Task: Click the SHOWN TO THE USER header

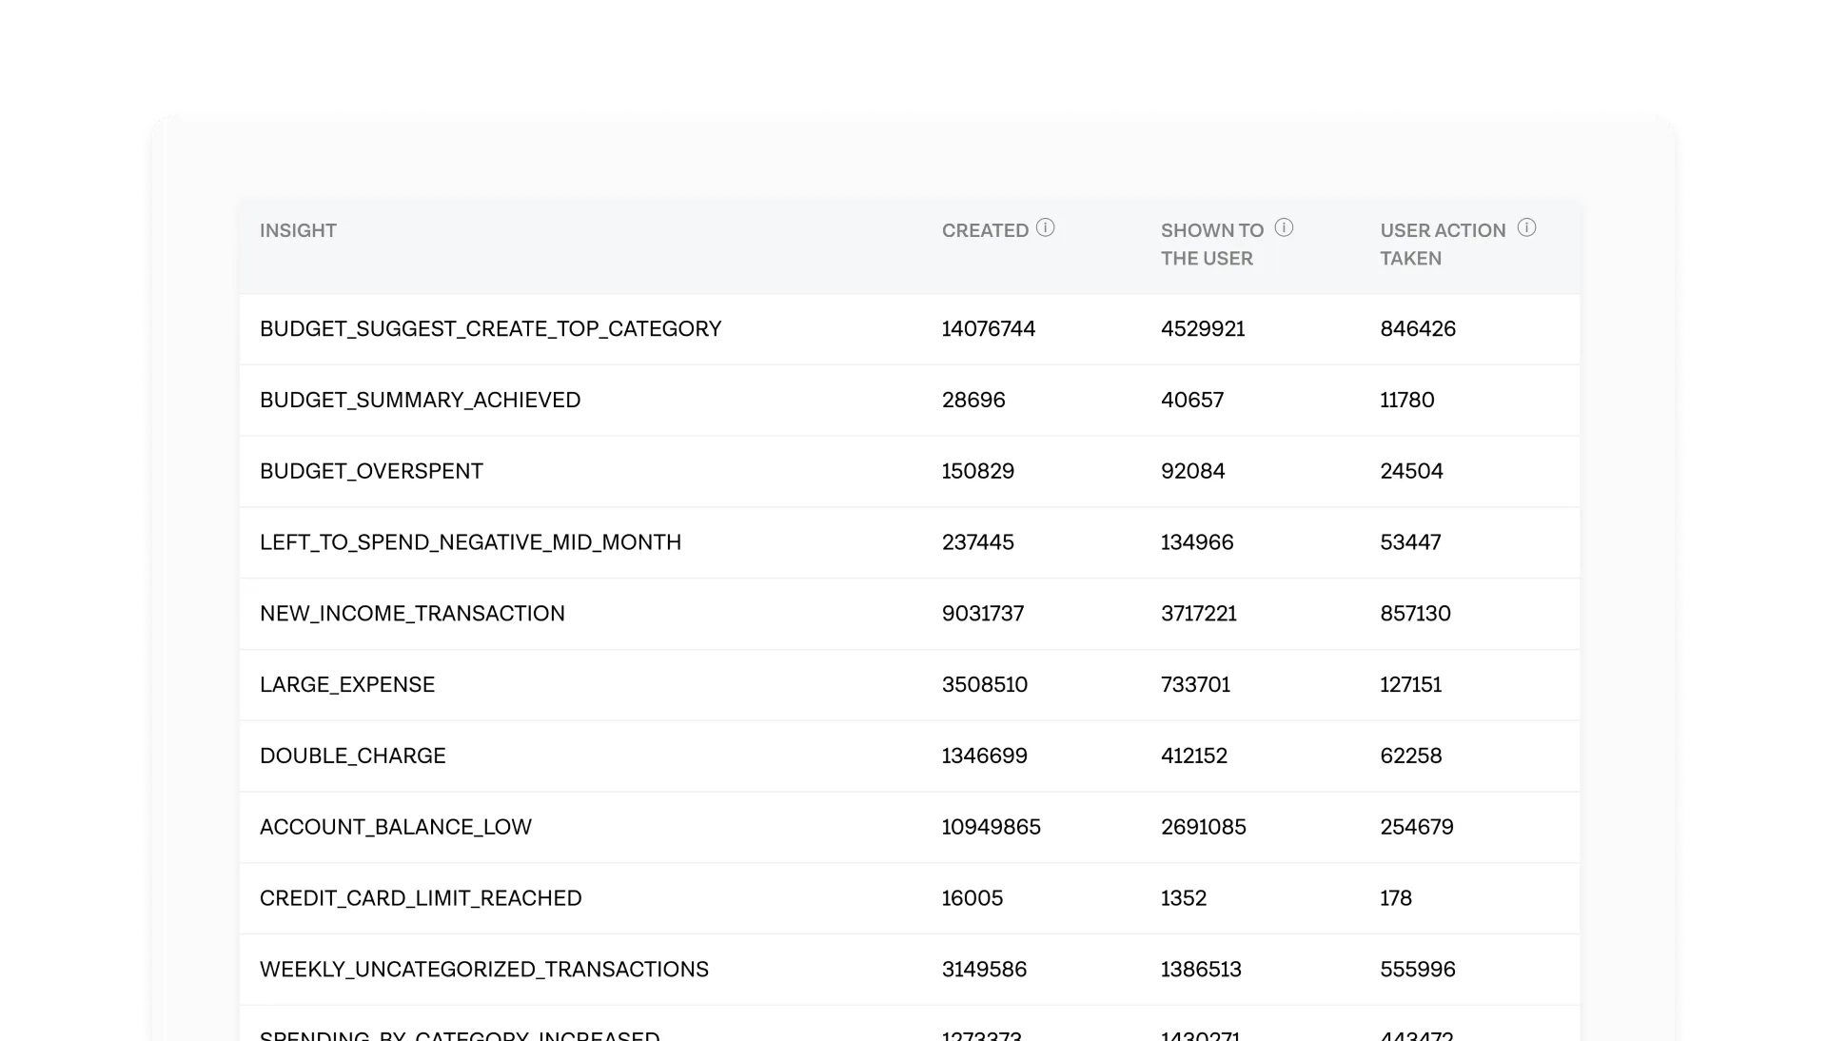Action: (x=1211, y=245)
